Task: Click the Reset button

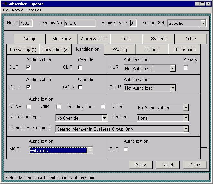Action: 168,165
